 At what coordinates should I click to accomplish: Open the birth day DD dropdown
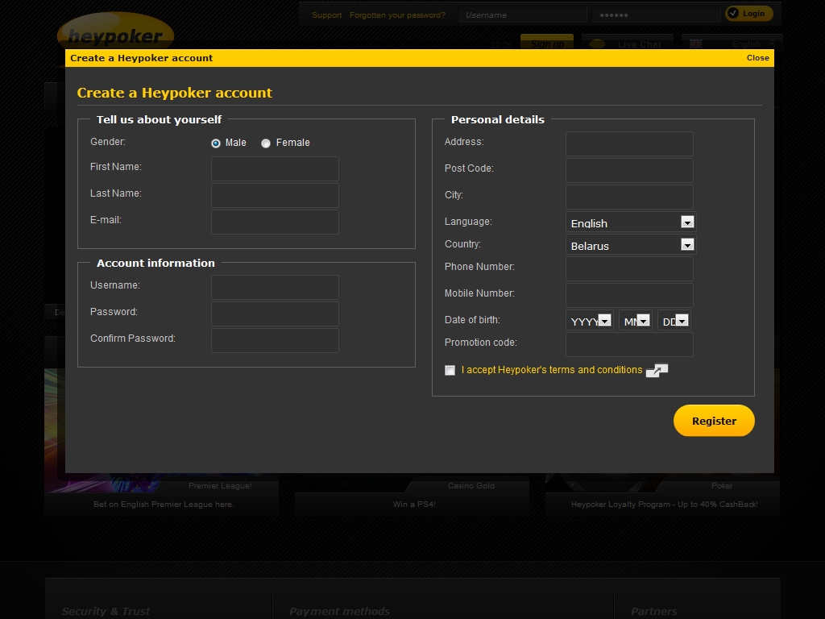click(682, 320)
